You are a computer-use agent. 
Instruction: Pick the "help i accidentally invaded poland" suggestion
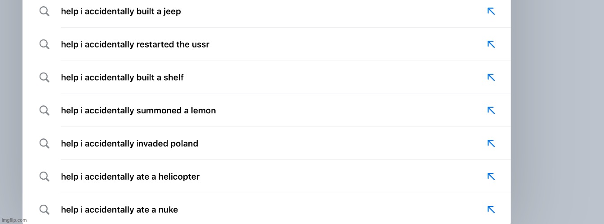click(266, 143)
